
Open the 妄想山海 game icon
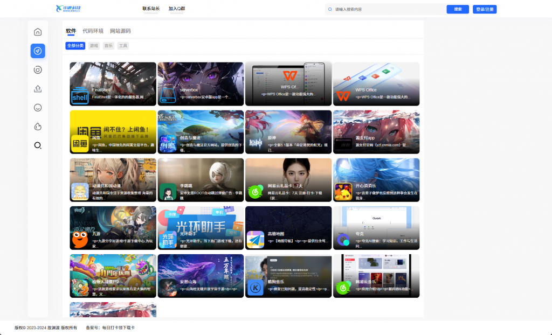tap(168, 288)
